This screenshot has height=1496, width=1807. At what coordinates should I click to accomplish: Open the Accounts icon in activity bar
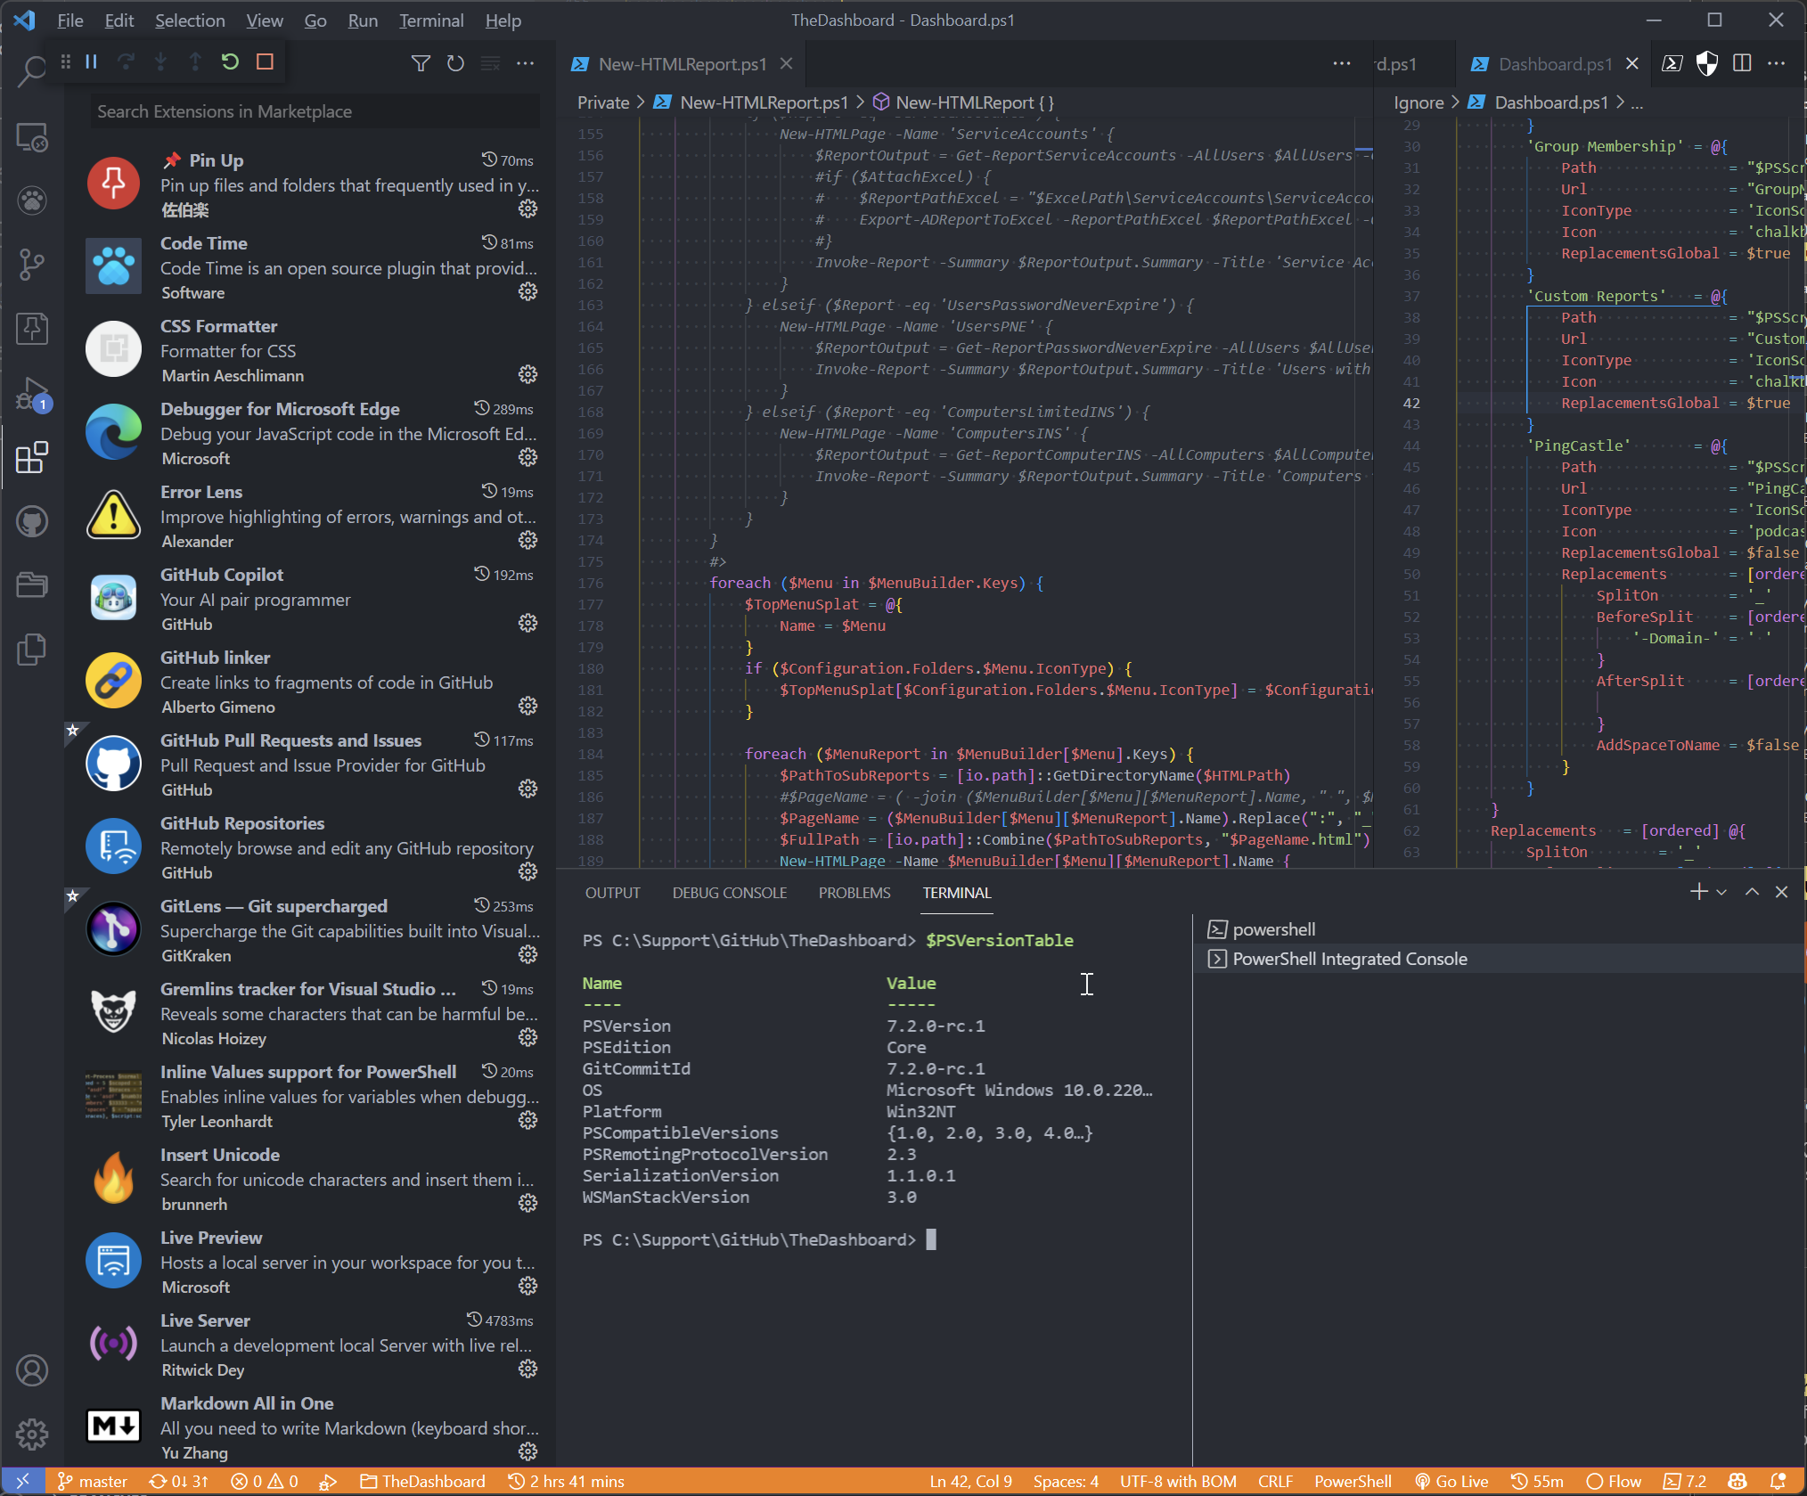coord(32,1370)
